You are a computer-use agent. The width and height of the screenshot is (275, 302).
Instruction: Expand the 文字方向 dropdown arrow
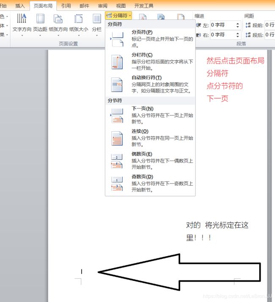pos(22,36)
